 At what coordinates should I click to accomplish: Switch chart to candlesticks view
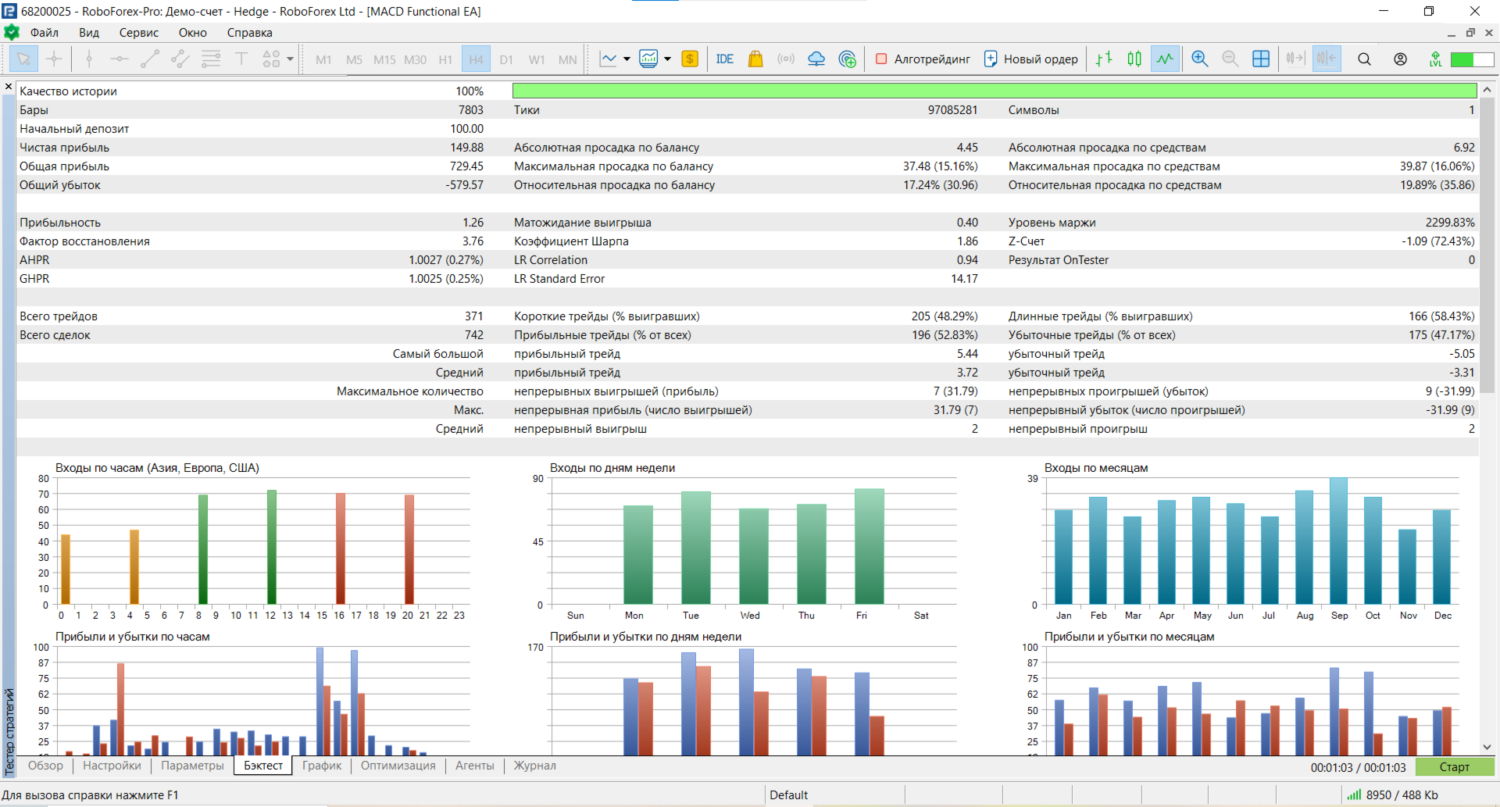(x=1134, y=59)
